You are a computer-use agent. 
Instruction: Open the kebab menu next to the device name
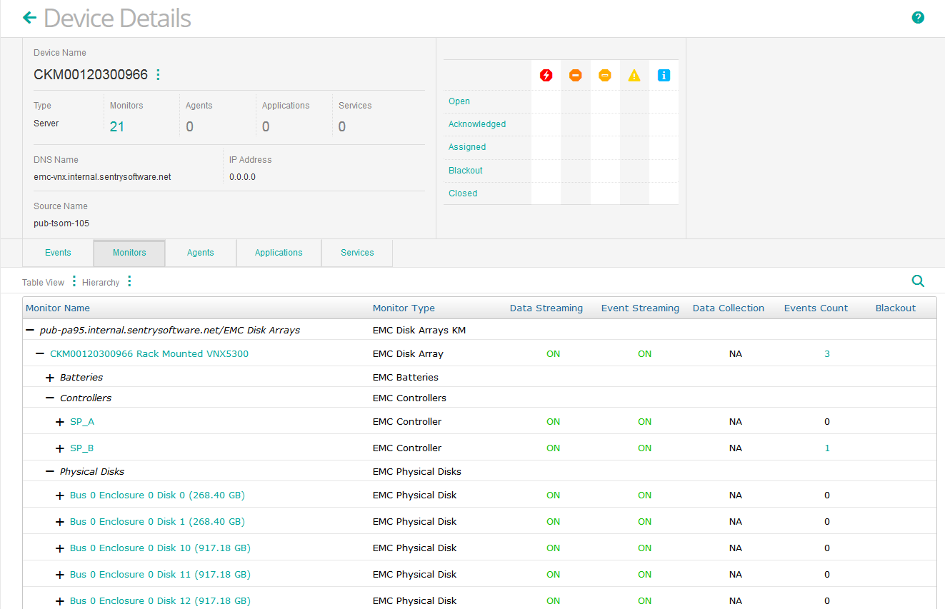(158, 74)
